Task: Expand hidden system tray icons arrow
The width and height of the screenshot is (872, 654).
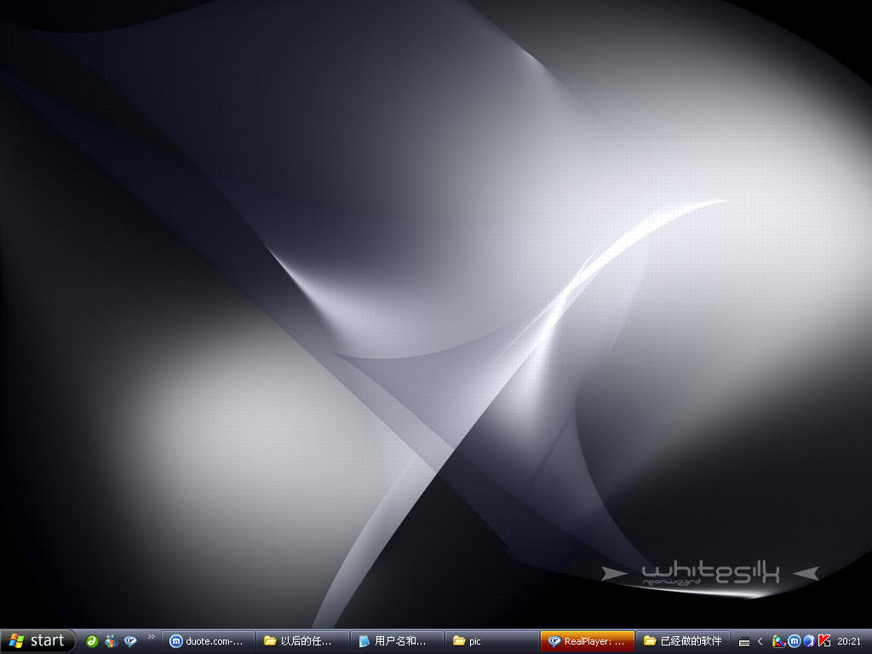Action: click(760, 641)
